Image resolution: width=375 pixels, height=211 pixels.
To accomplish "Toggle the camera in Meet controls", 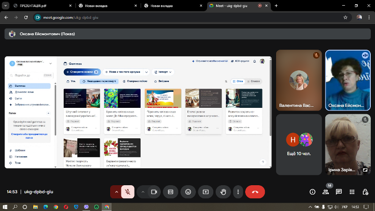I will pos(154,192).
